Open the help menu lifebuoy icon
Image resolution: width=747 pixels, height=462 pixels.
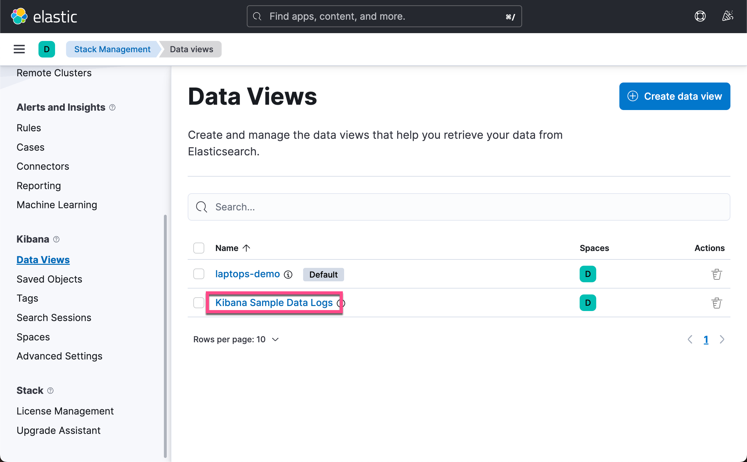click(700, 16)
